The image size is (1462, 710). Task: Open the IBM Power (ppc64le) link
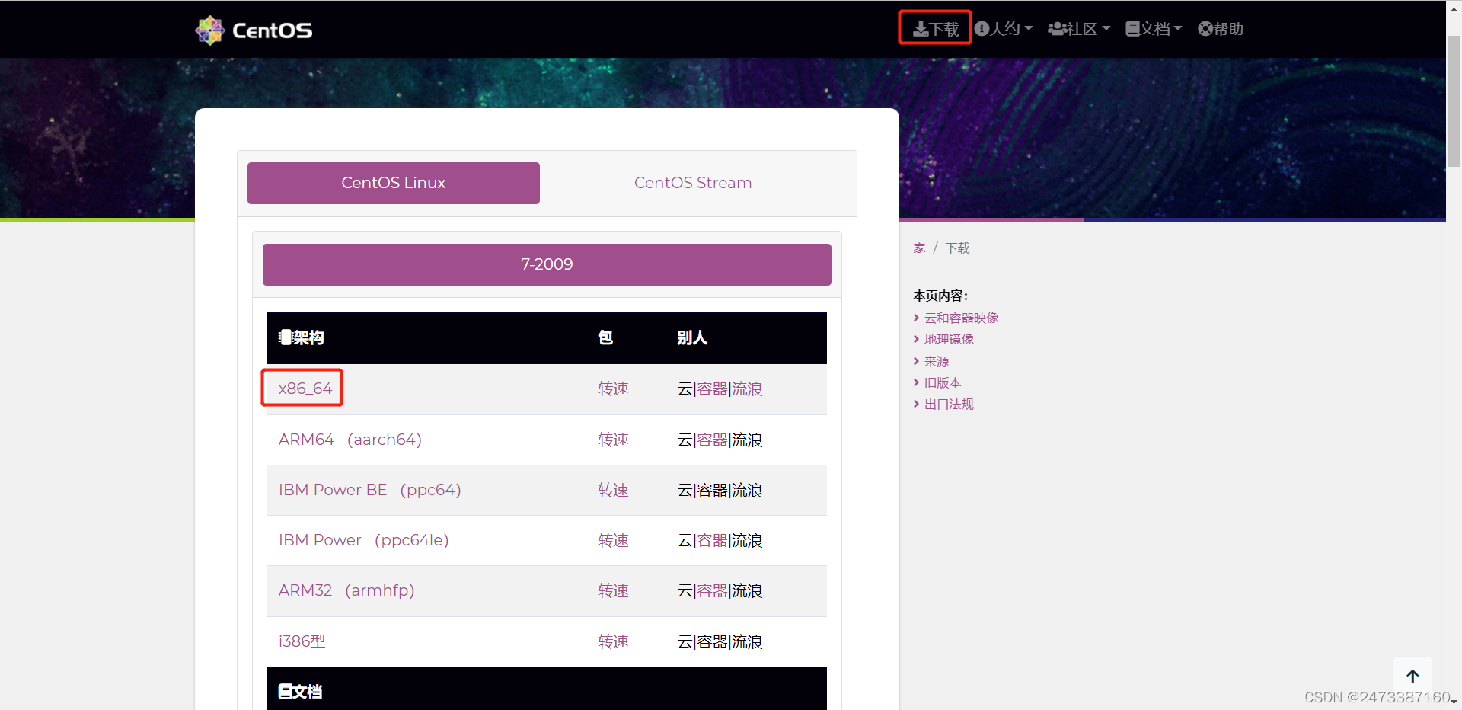364,540
